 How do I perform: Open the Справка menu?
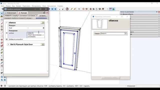pyautogui.click(x=60, y=6)
